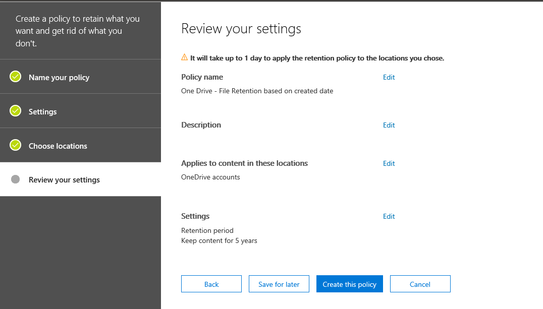The height and width of the screenshot is (309, 543).
Task: Edit the Policy name
Action: [x=389, y=77]
